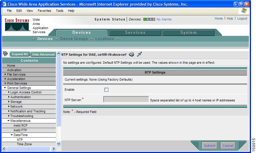Click the horizontal scroll-left arrow

(4, 149)
